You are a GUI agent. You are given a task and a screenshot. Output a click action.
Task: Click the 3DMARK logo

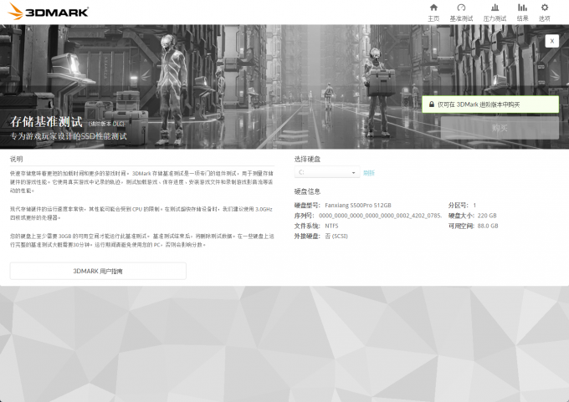[x=49, y=12]
